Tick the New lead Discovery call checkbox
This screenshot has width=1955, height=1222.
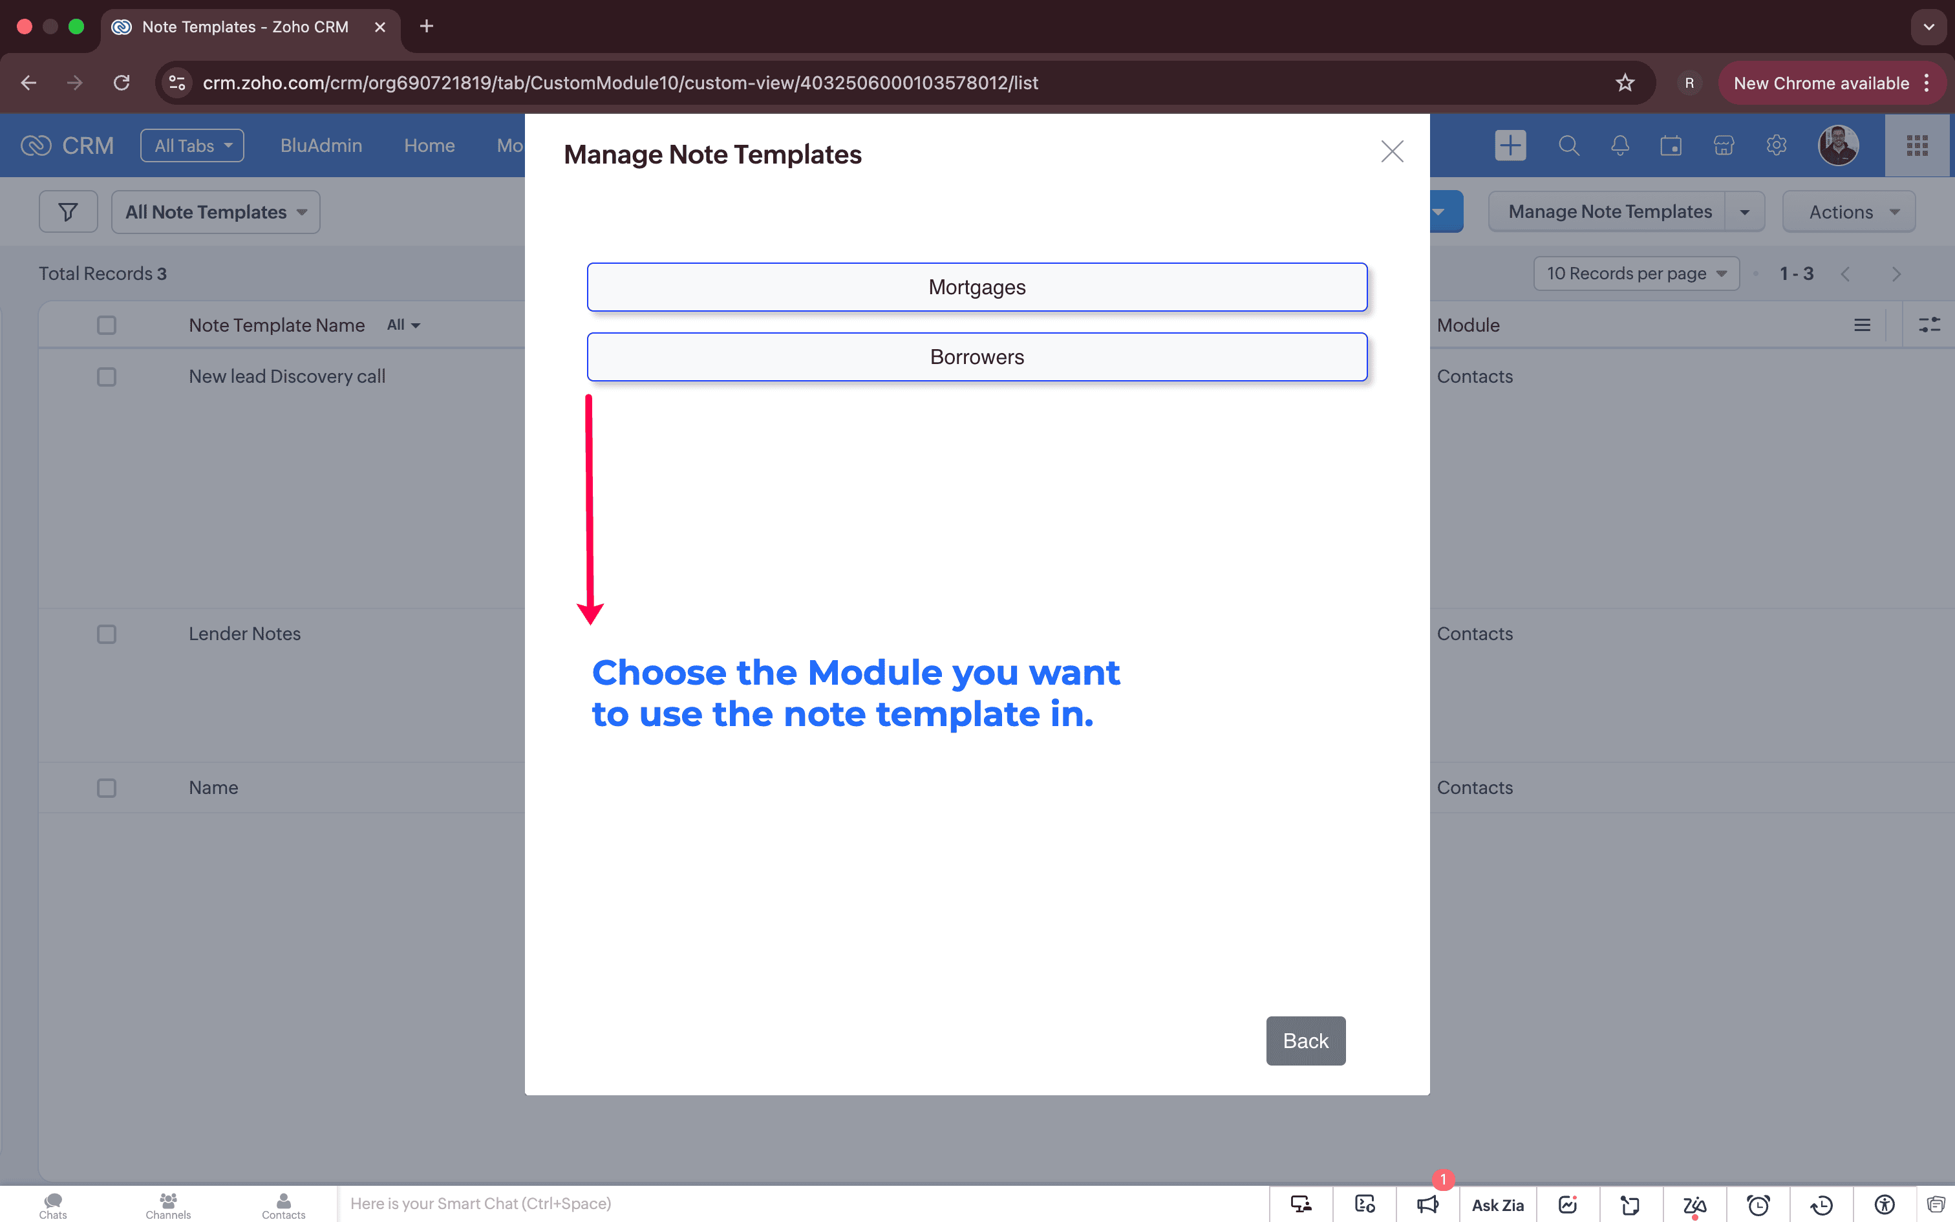tap(107, 376)
